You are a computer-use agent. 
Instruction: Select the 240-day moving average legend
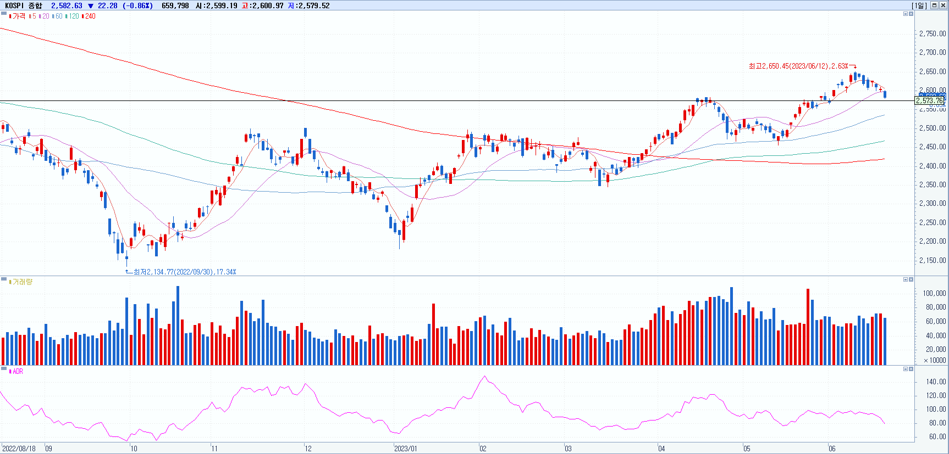tap(89, 16)
